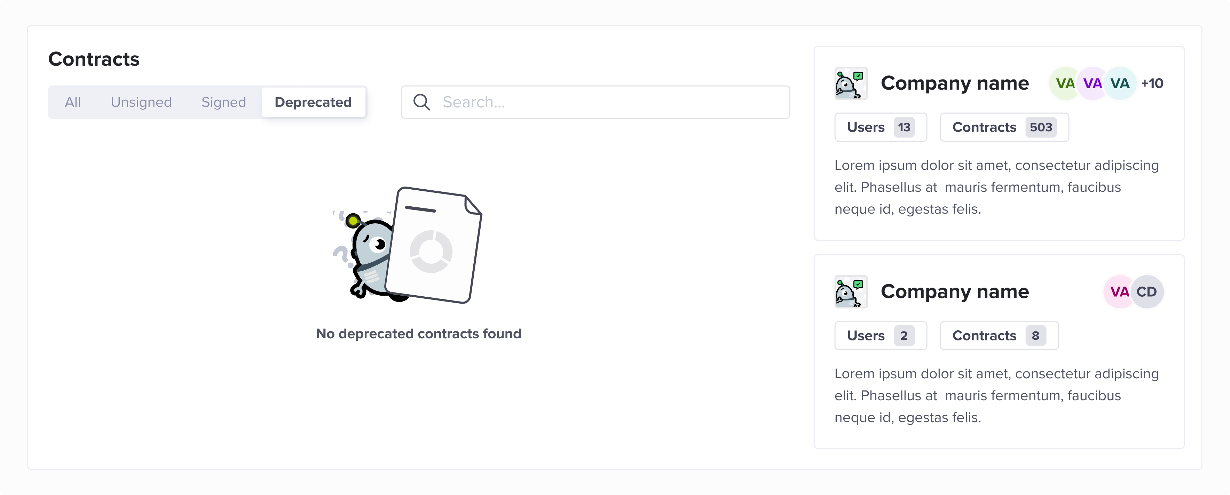
Task: Click the pink VA avatar
Action: [x=1119, y=291]
